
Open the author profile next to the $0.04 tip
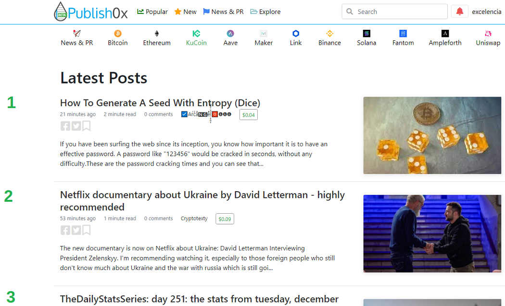point(206,114)
